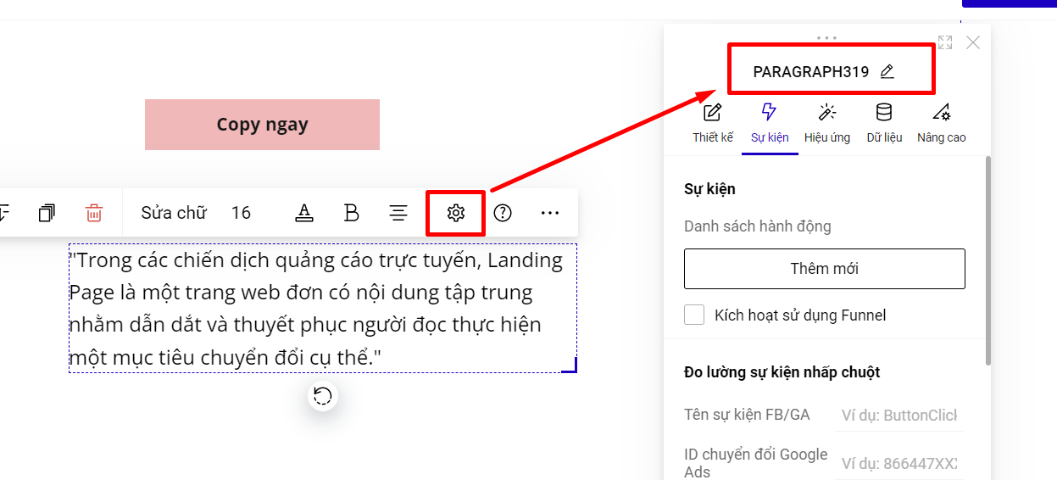Enable the Kích hoạt sử dụng Funnel checkbox
The height and width of the screenshot is (480, 1057).
click(x=694, y=315)
